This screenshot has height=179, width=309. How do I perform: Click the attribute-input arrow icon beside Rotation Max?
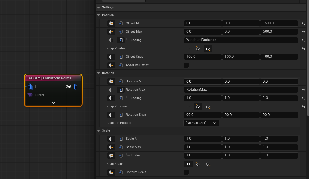(x=121, y=90)
